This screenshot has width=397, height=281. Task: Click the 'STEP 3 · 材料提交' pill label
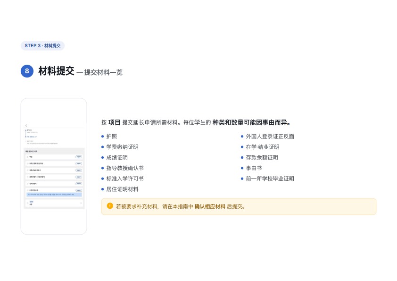click(42, 46)
